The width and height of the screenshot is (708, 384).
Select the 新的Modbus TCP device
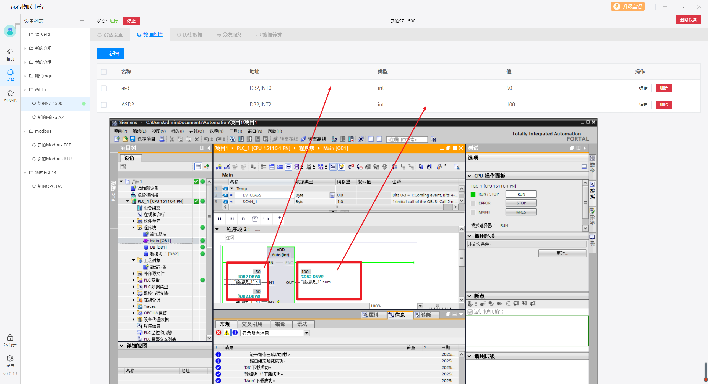pos(54,145)
